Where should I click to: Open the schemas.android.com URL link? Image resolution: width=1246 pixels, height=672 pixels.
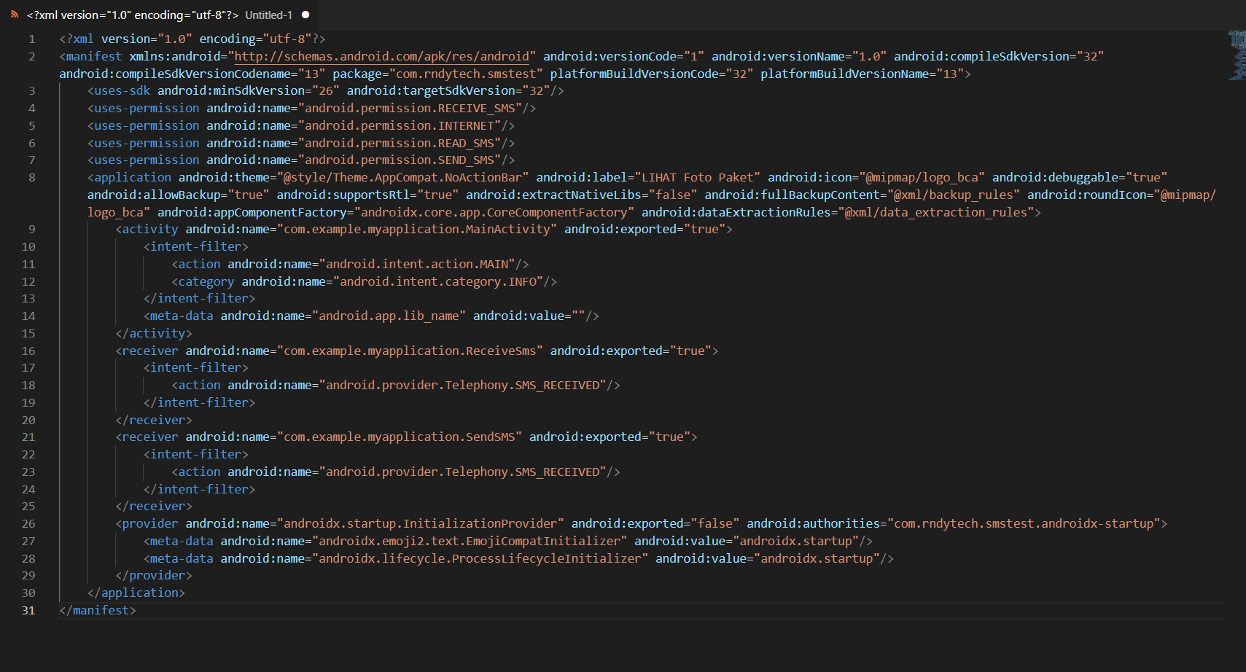point(381,56)
